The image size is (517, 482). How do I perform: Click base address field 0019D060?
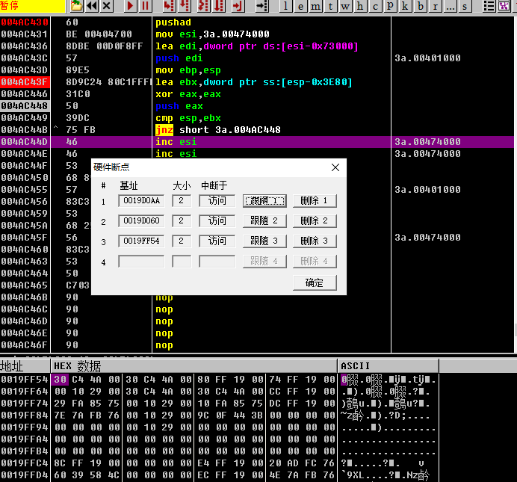(141, 221)
